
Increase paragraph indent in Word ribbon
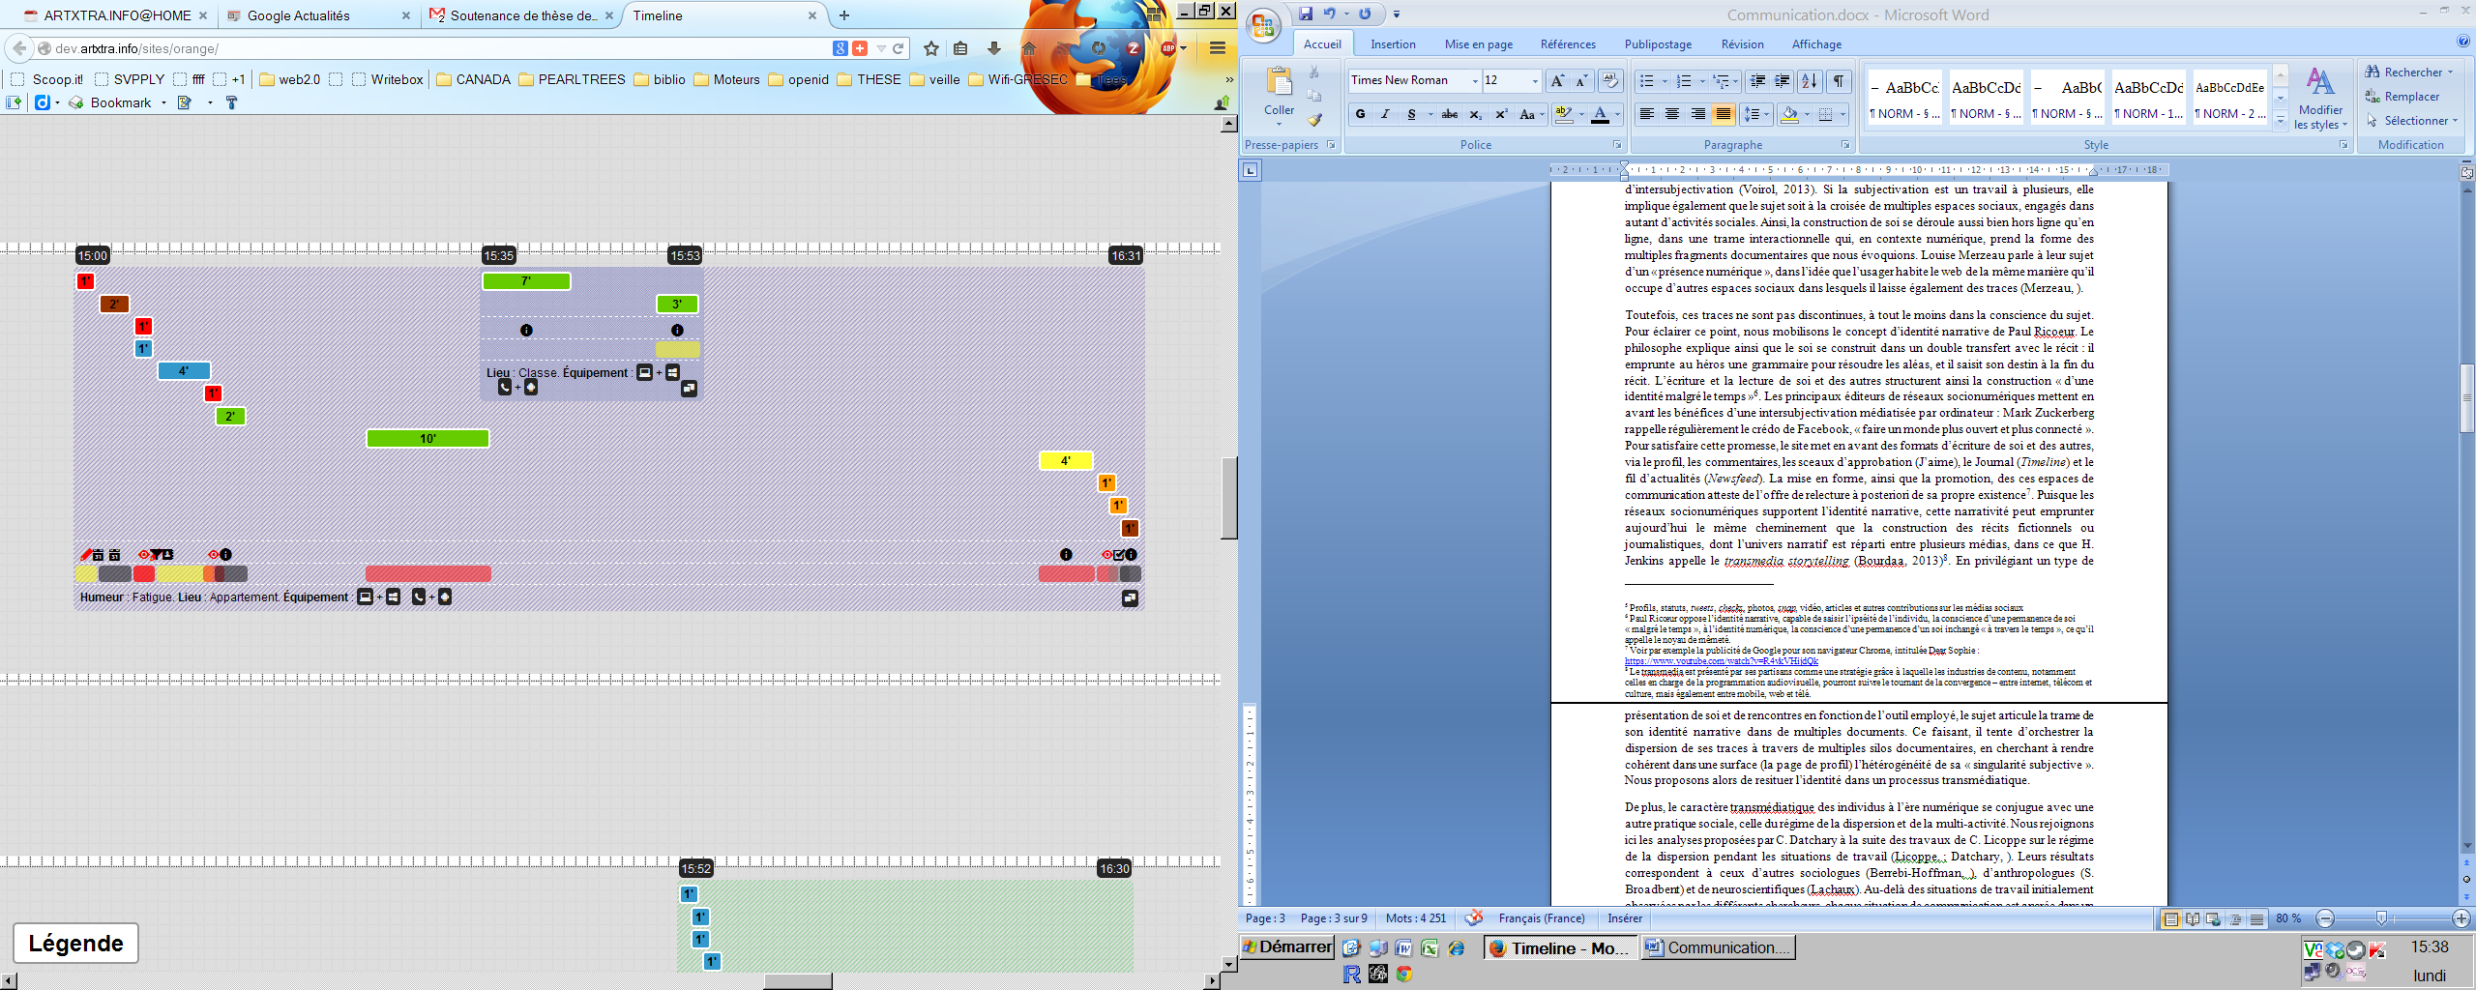(x=1782, y=81)
